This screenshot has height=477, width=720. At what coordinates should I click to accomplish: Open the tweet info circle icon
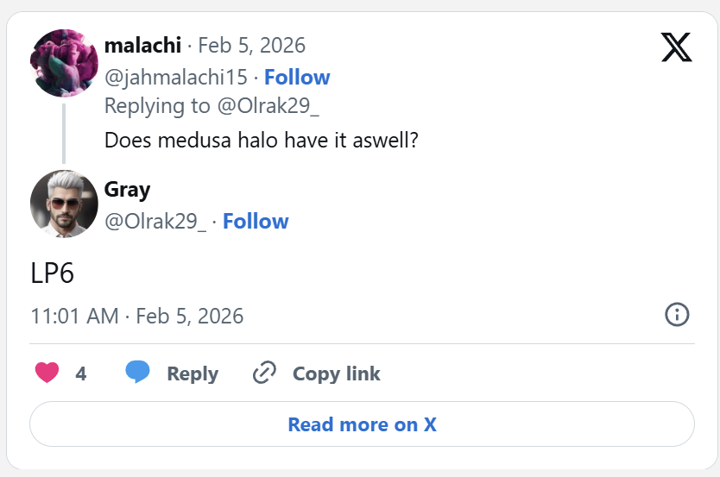point(677,315)
